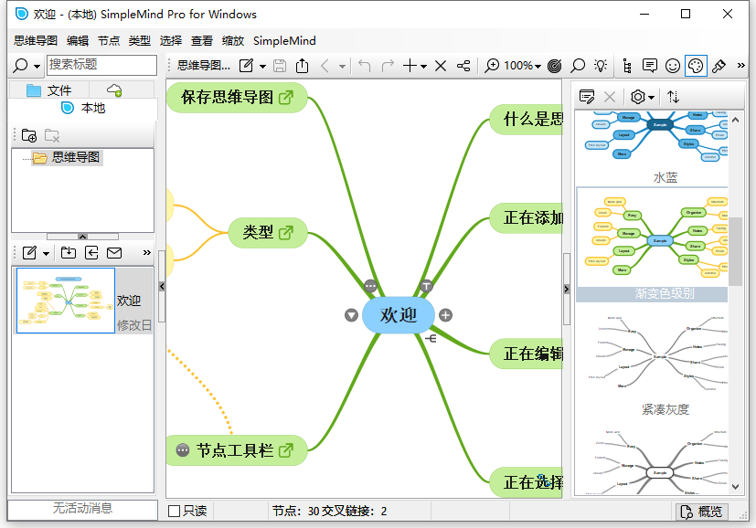Viewport: 756px width, 528px height.
Task: Activate the cross-link connector icon on the toolbar
Action: 463,66
